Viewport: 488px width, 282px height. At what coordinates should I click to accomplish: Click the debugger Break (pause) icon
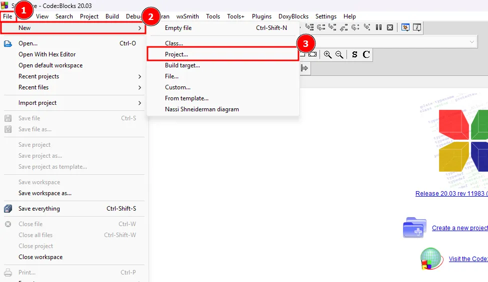pyautogui.click(x=379, y=27)
